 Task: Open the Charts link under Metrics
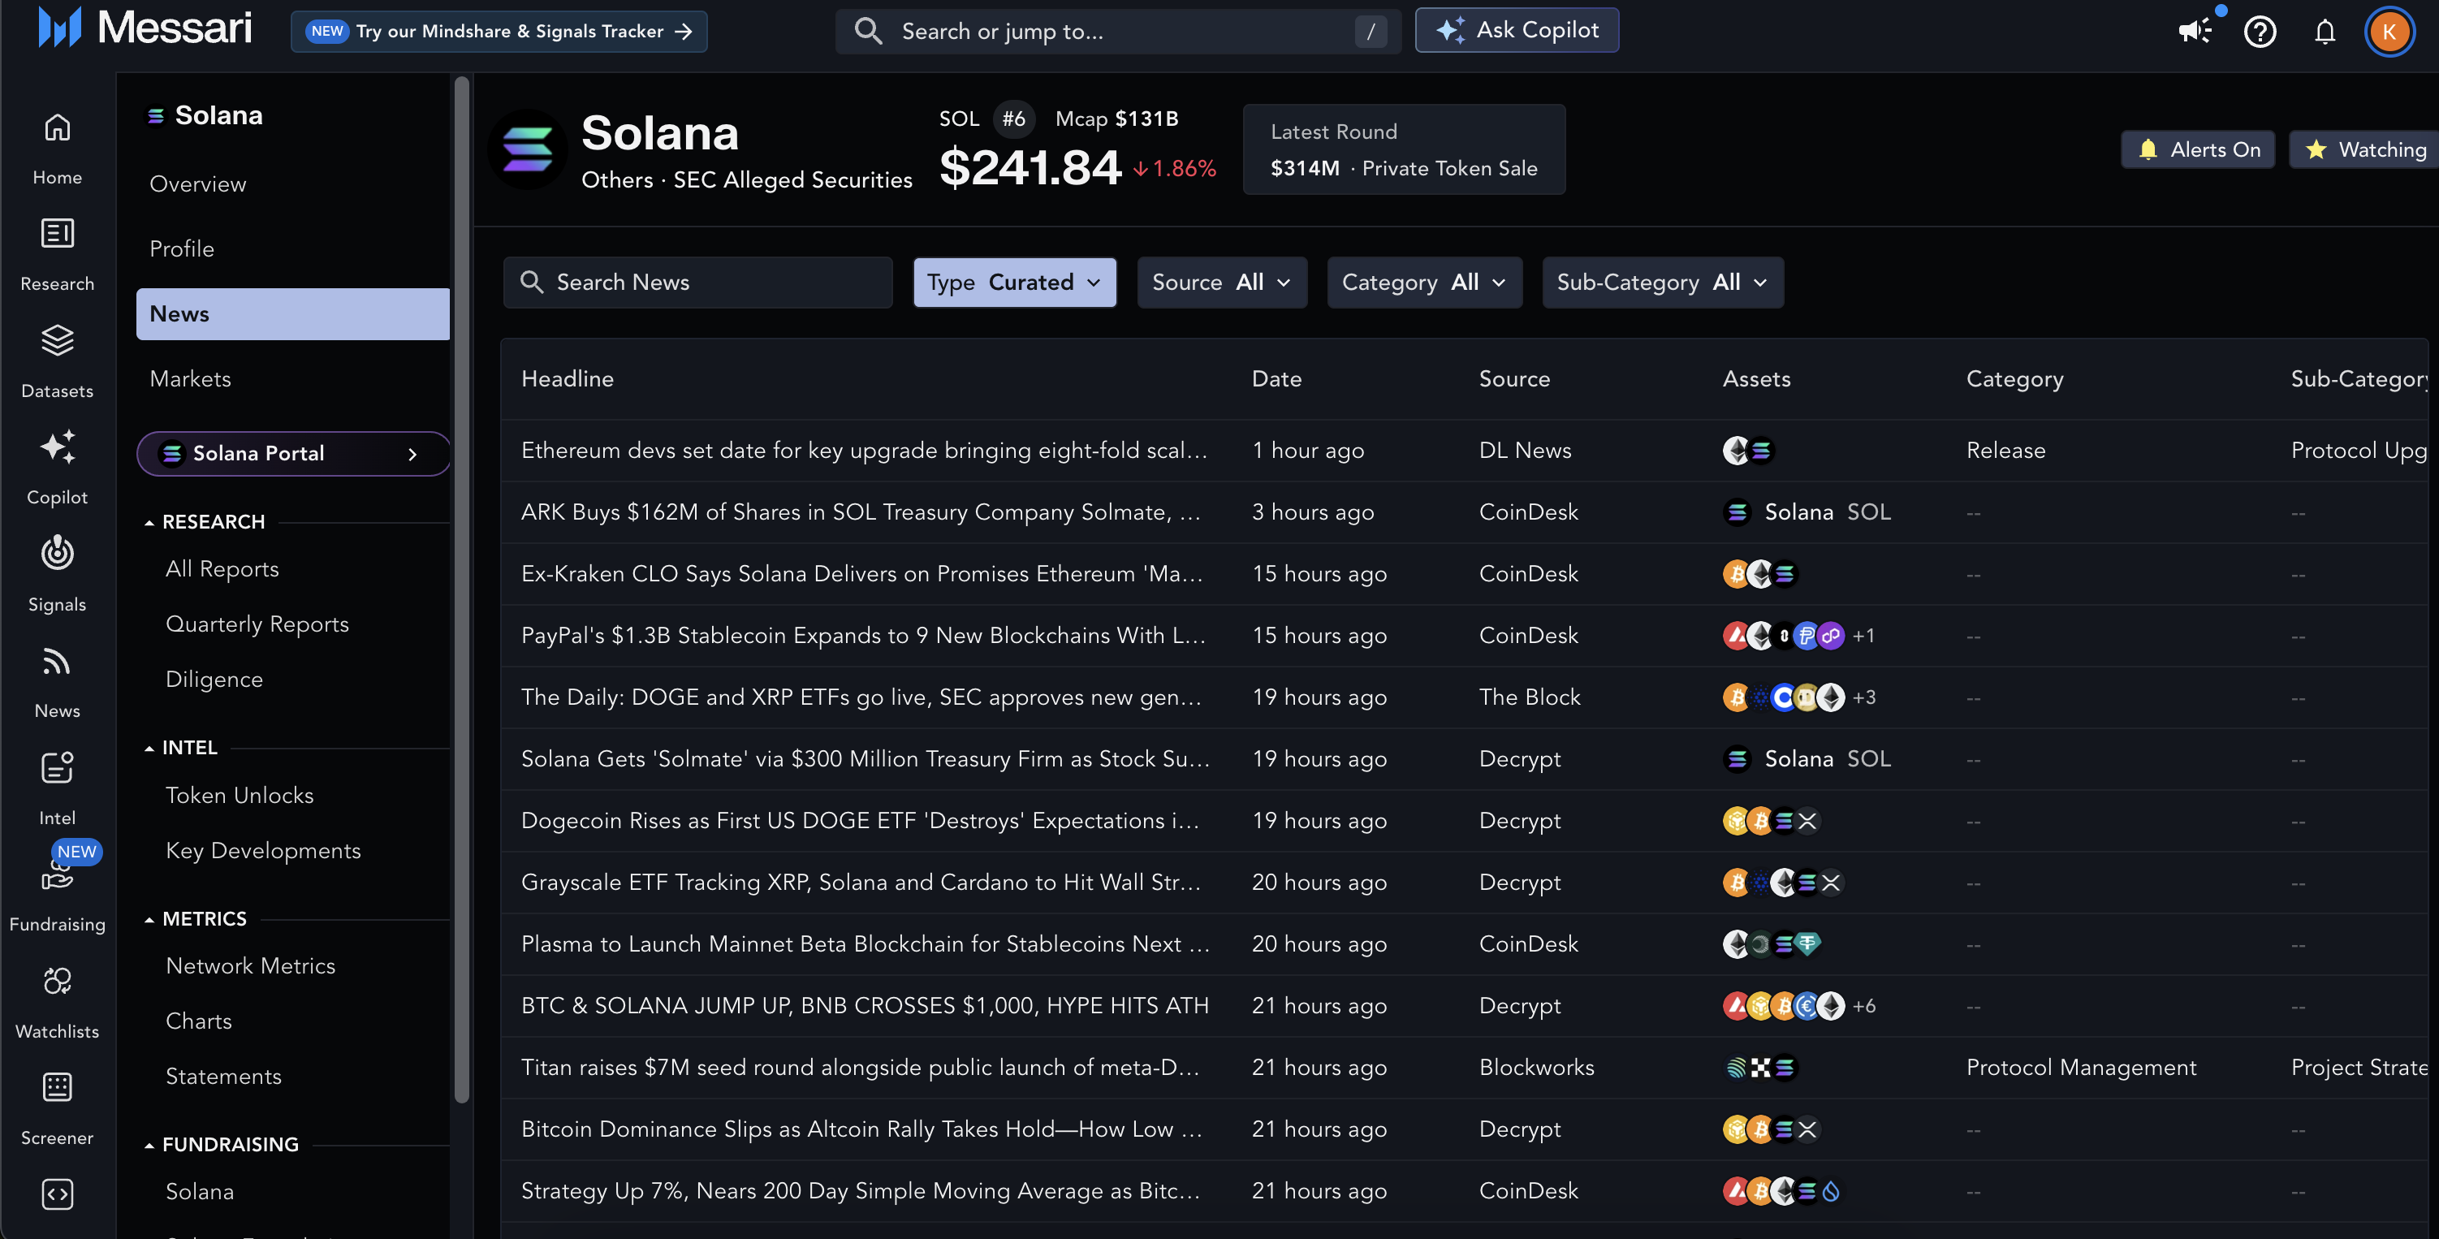click(x=199, y=1021)
